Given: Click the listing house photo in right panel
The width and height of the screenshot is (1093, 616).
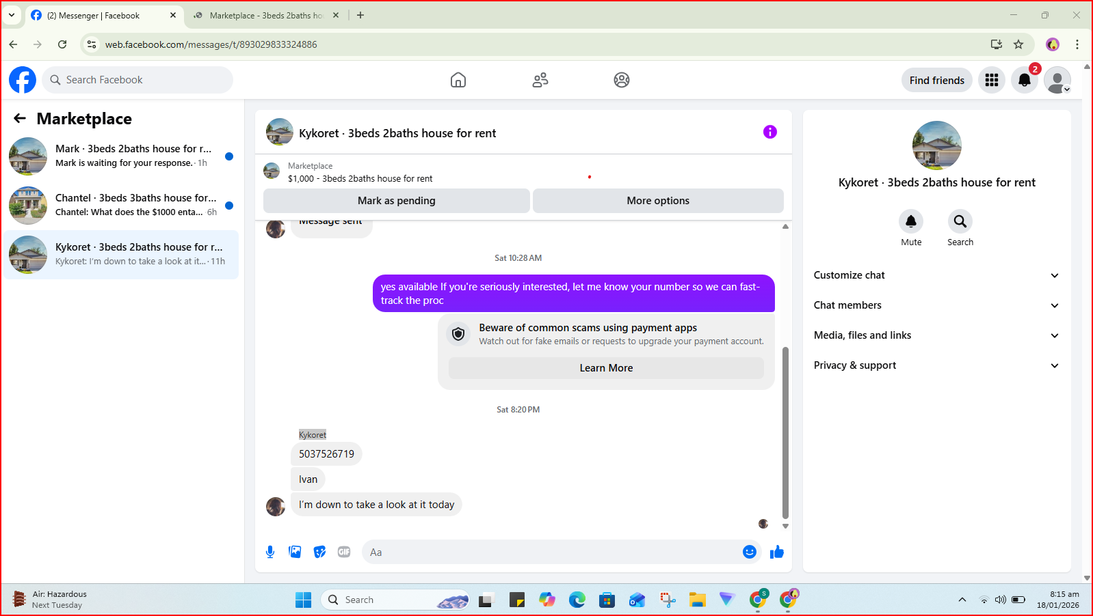Looking at the screenshot, I should click(x=937, y=145).
